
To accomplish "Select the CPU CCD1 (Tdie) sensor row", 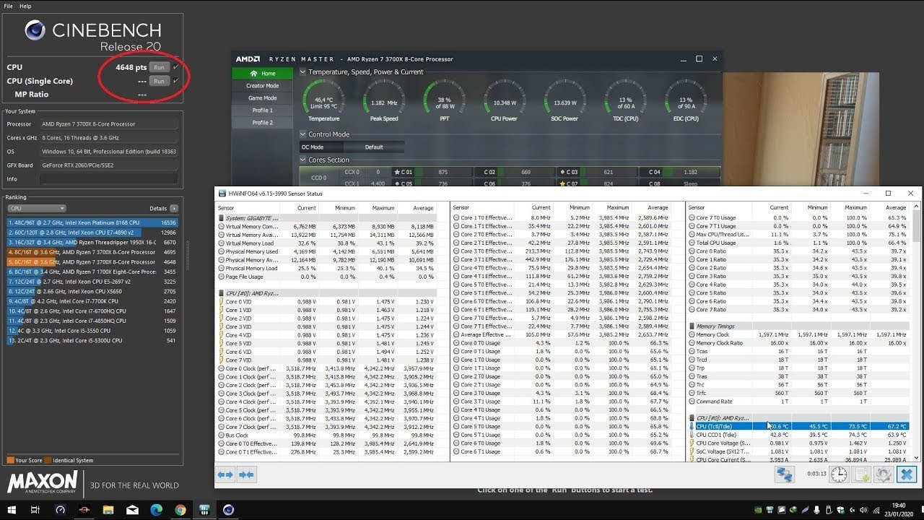I will point(799,435).
